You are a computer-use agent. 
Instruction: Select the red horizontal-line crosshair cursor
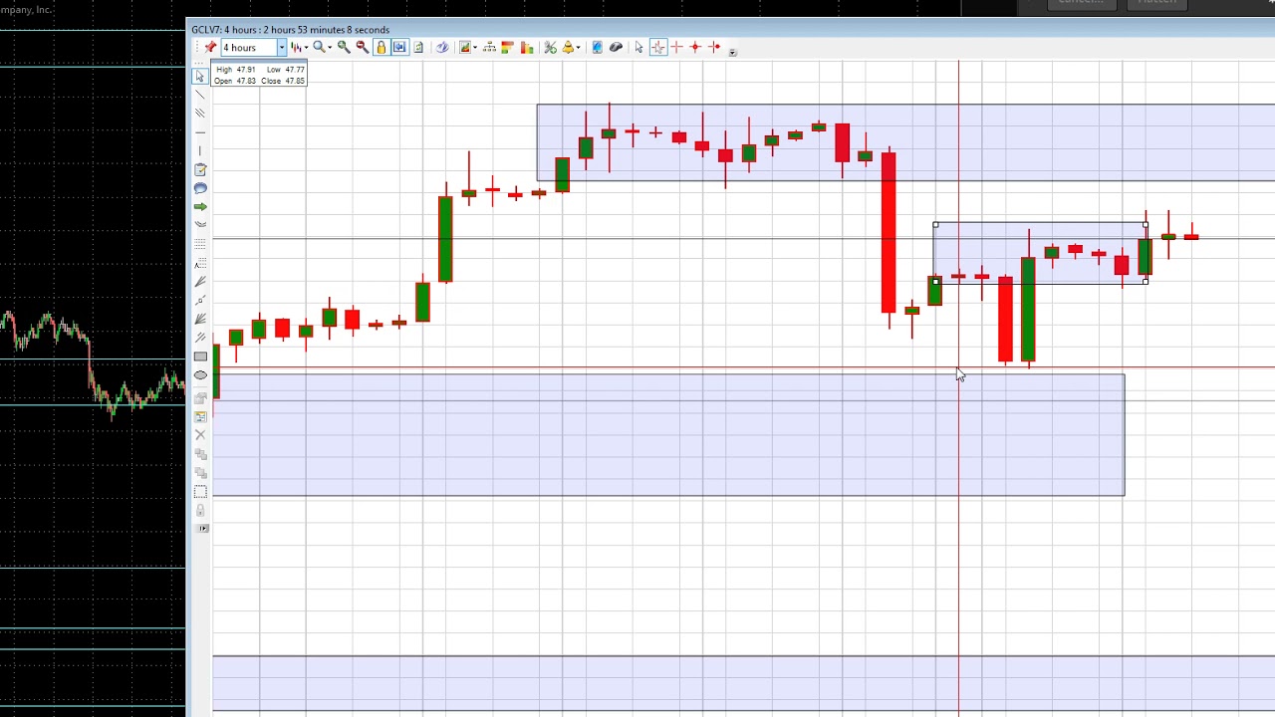tap(714, 47)
